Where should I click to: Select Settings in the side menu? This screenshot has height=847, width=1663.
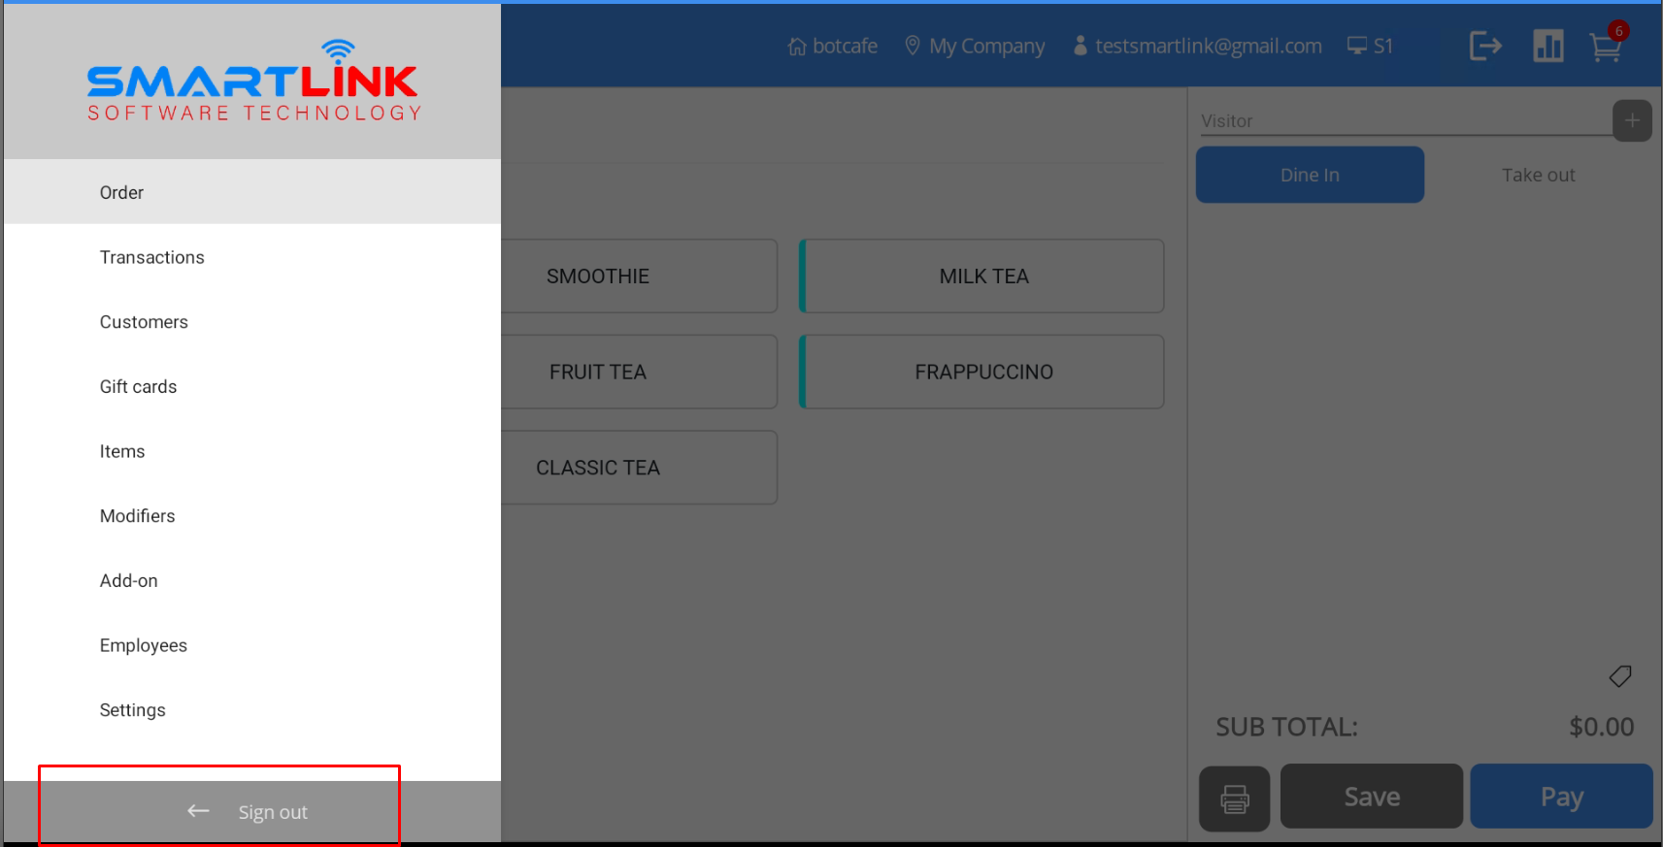point(133,710)
